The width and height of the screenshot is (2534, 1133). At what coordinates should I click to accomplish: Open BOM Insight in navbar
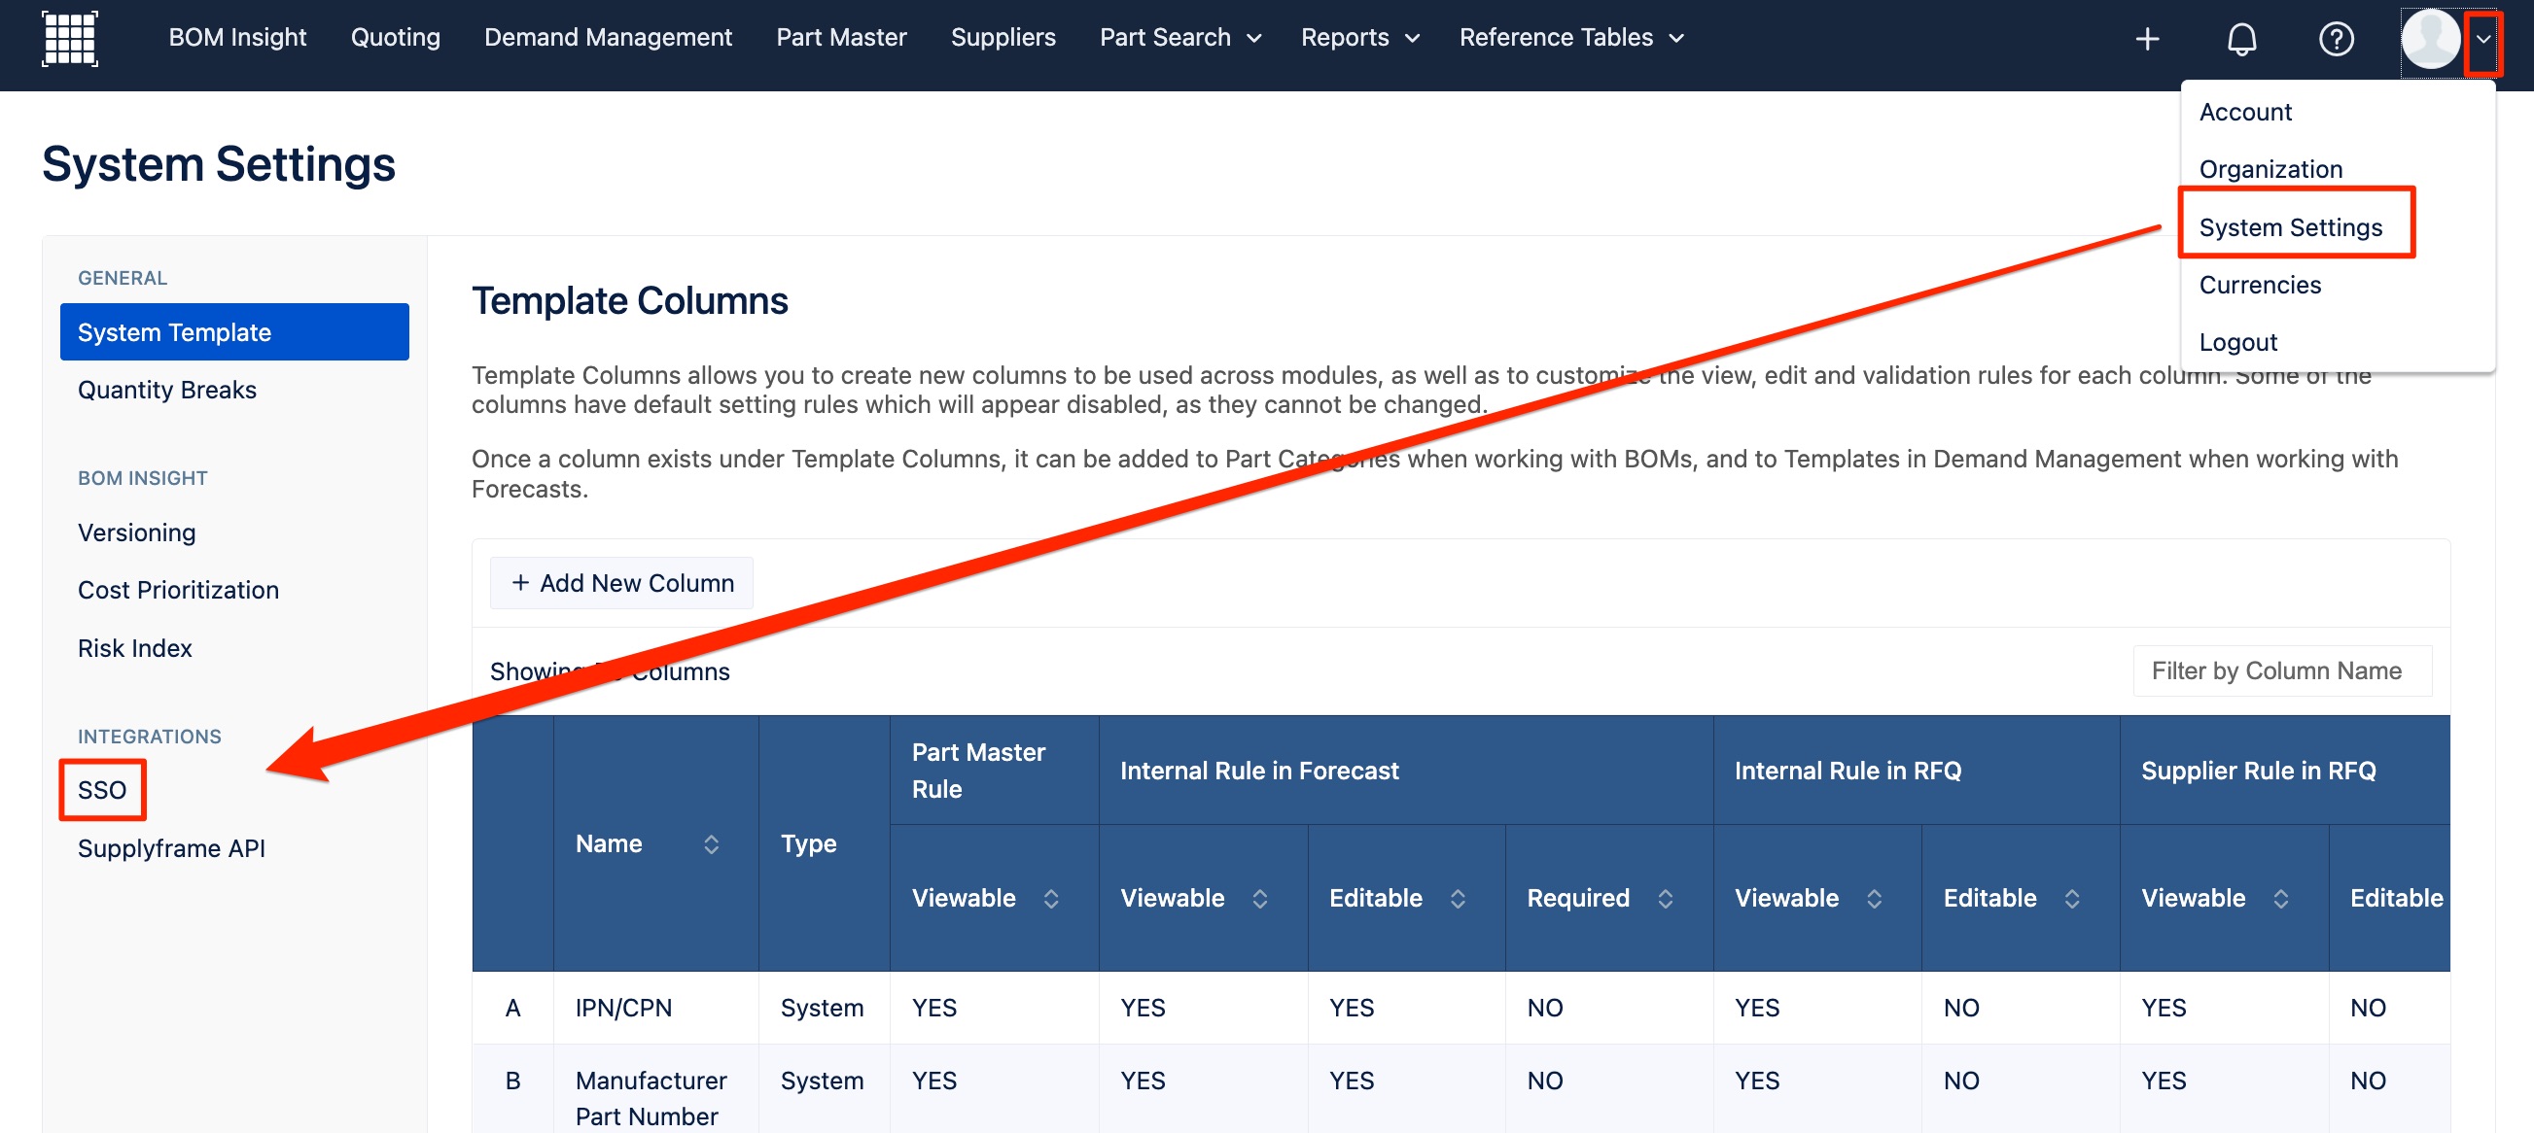[x=237, y=37]
